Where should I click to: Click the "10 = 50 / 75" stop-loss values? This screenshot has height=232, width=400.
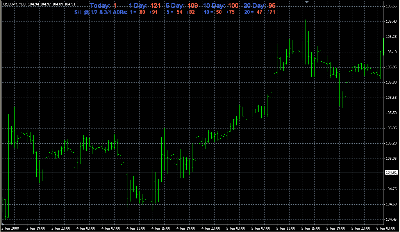(219, 12)
